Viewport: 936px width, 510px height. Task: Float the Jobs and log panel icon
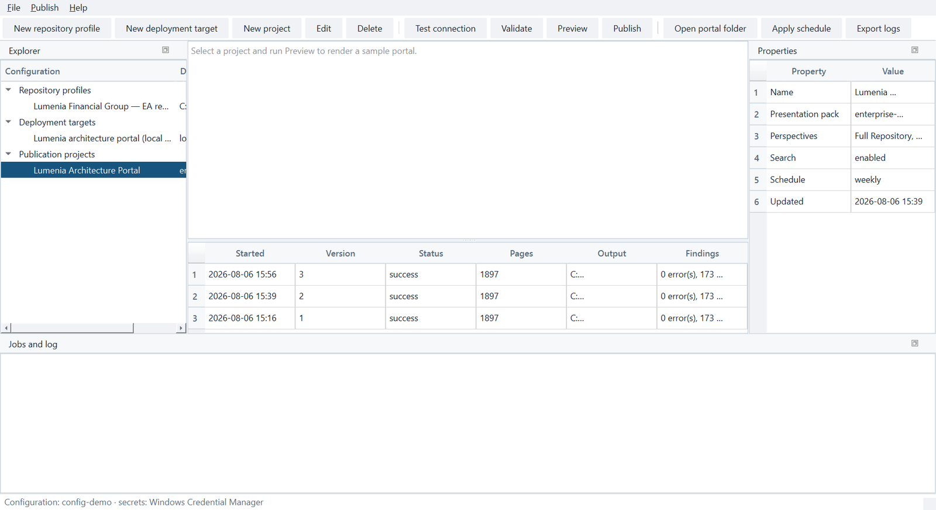click(915, 344)
